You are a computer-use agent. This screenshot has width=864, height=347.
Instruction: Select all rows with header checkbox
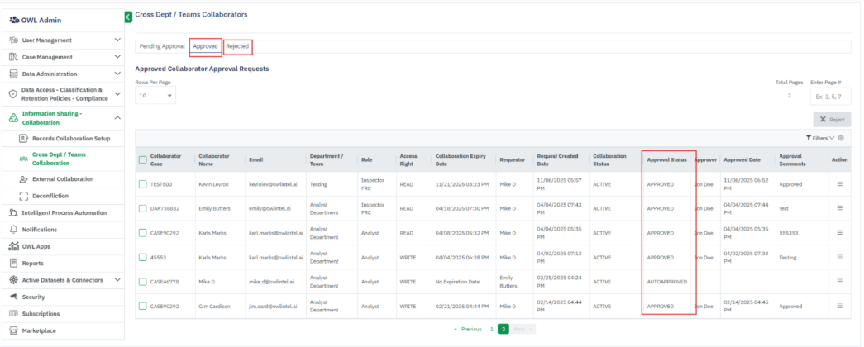pyautogui.click(x=143, y=159)
